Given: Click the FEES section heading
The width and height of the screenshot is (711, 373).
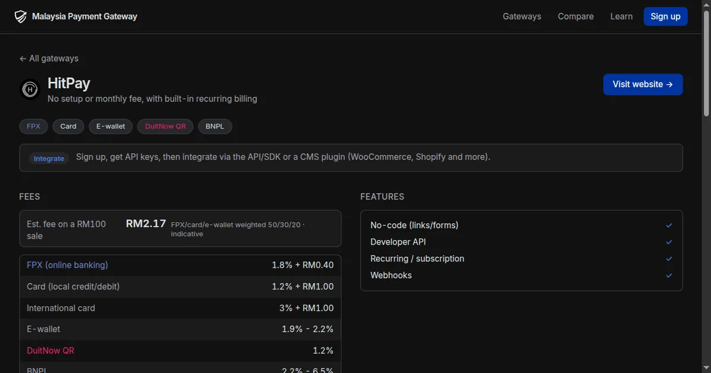Looking at the screenshot, I should pos(30,197).
